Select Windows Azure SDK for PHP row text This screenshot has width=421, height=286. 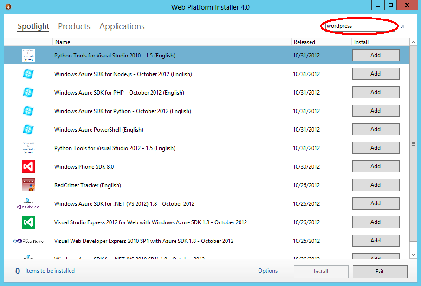[x=119, y=92]
